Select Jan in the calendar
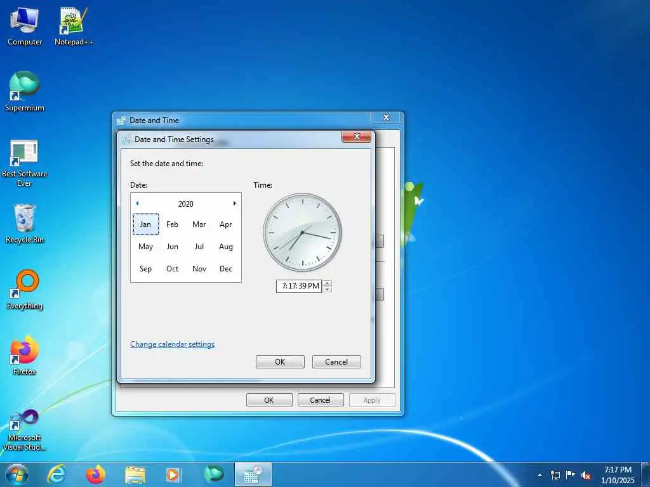The width and height of the screenshot is (650, 487). (x=145, y=224)
